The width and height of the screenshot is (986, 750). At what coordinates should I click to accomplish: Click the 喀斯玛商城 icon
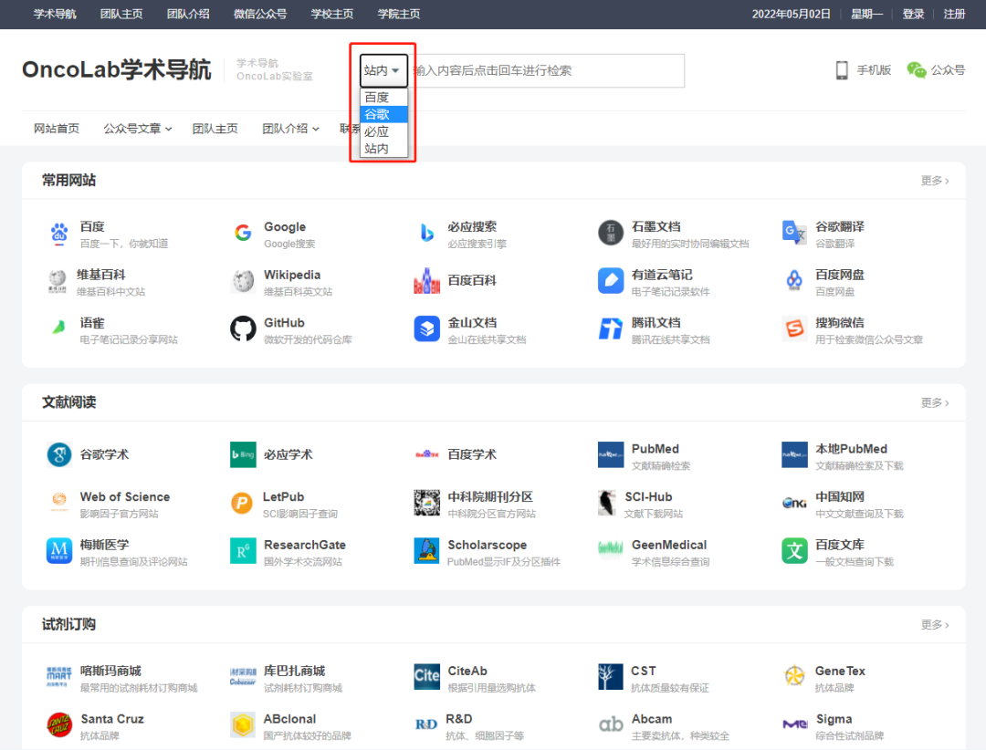pos(59,676)
